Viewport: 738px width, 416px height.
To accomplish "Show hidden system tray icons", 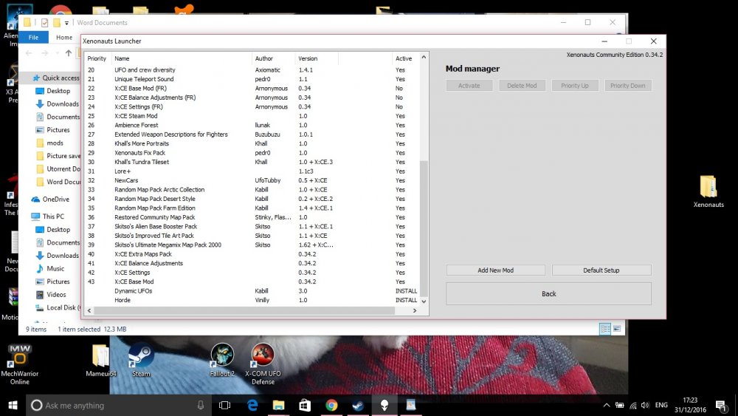I will (606, 405).
